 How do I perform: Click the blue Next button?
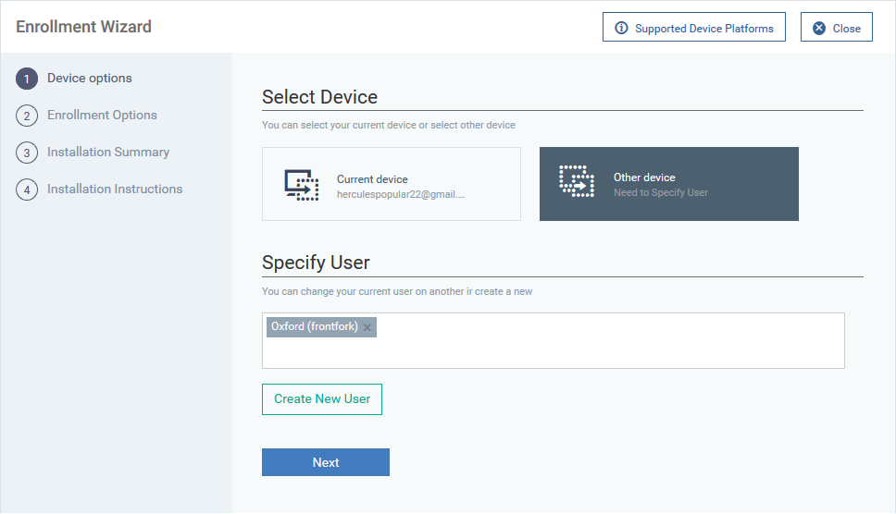pos(326,462)
